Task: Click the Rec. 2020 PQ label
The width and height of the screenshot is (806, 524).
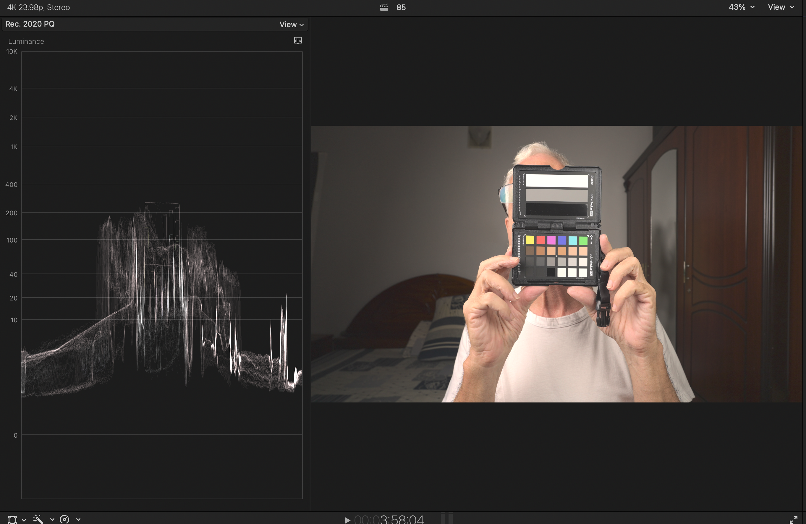Action: point(30,24)
